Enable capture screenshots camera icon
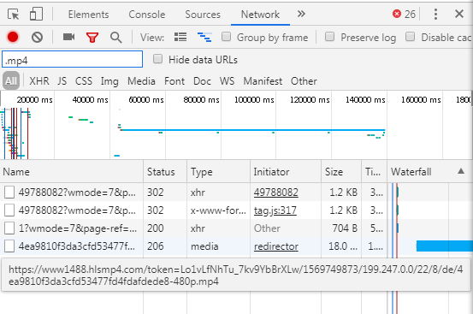Image resolution: width=473 pixels, height=314 pixels. point(68,37)
